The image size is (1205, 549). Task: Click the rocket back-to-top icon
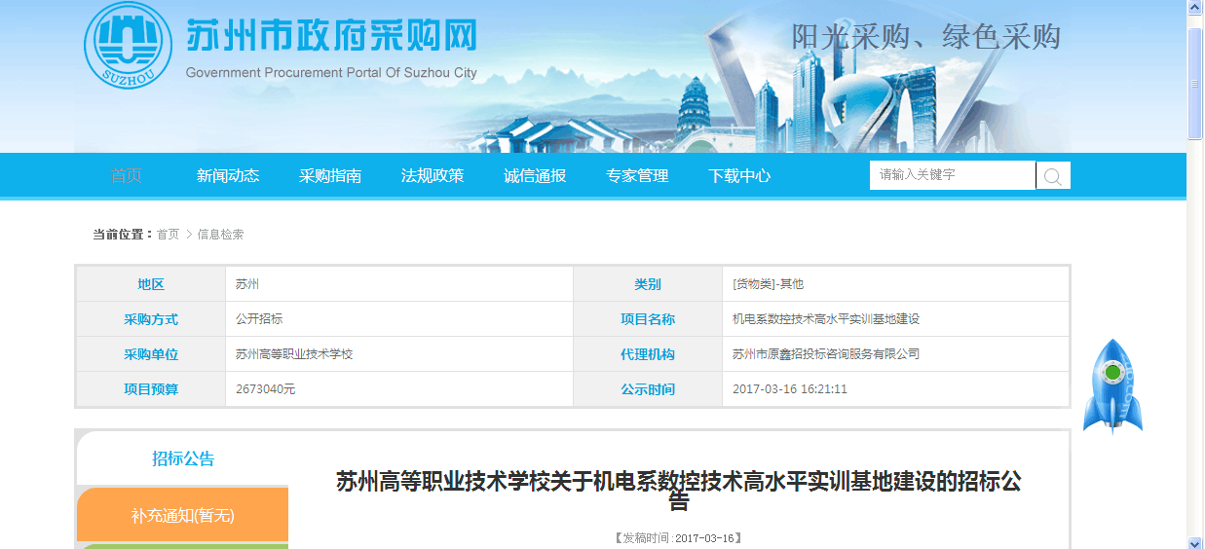click(x=1112, y=386)
